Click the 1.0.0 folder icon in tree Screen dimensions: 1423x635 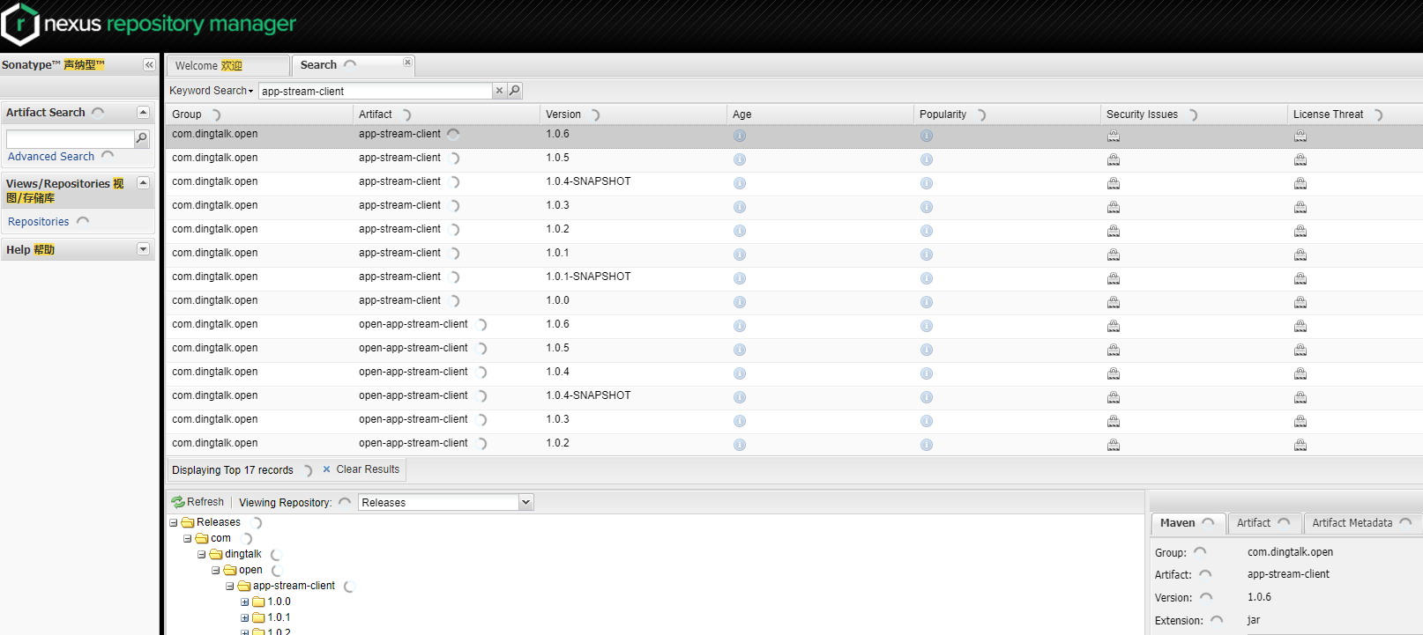[x=258, y=602]
